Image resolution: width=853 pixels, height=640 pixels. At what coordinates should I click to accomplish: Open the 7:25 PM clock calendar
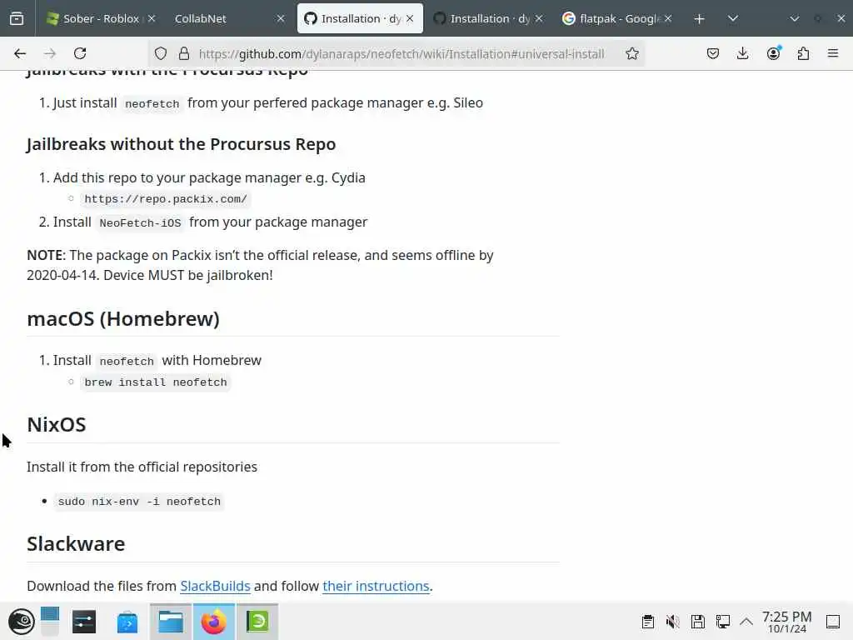tap(786, 622)
